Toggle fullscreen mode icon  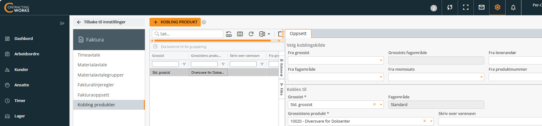click(466, 7)
